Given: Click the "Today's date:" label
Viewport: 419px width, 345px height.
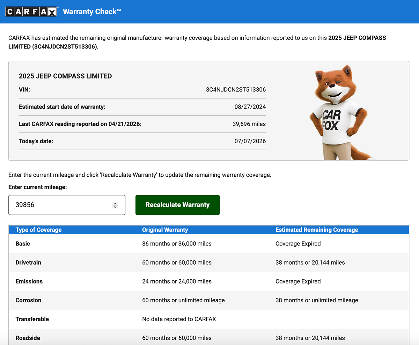Looking at the screenshot, I should 36,141.
